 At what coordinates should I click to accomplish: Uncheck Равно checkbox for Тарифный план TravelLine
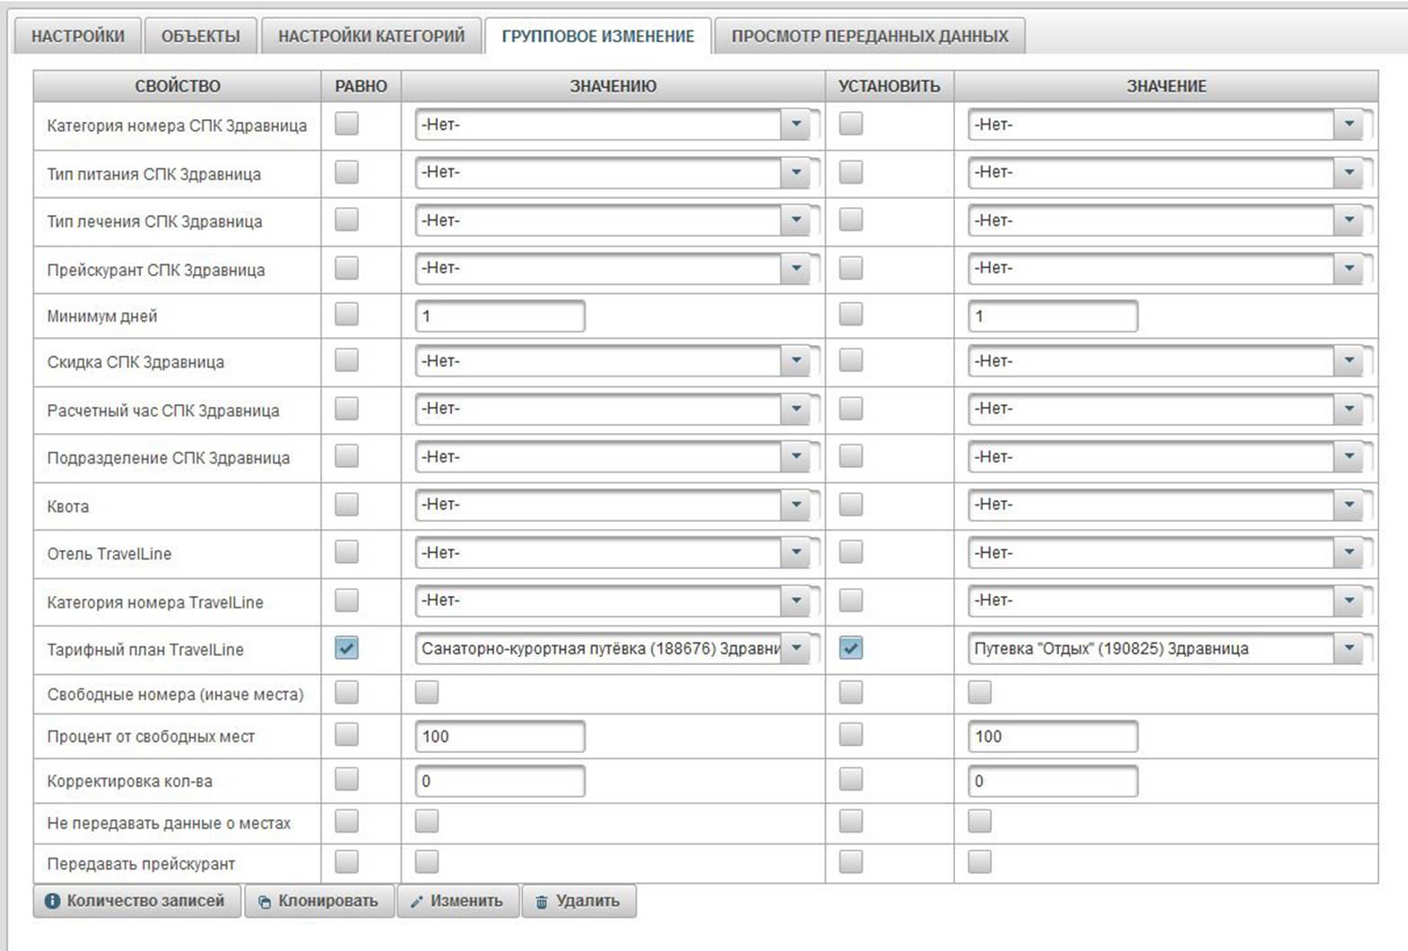coord(346,648)
